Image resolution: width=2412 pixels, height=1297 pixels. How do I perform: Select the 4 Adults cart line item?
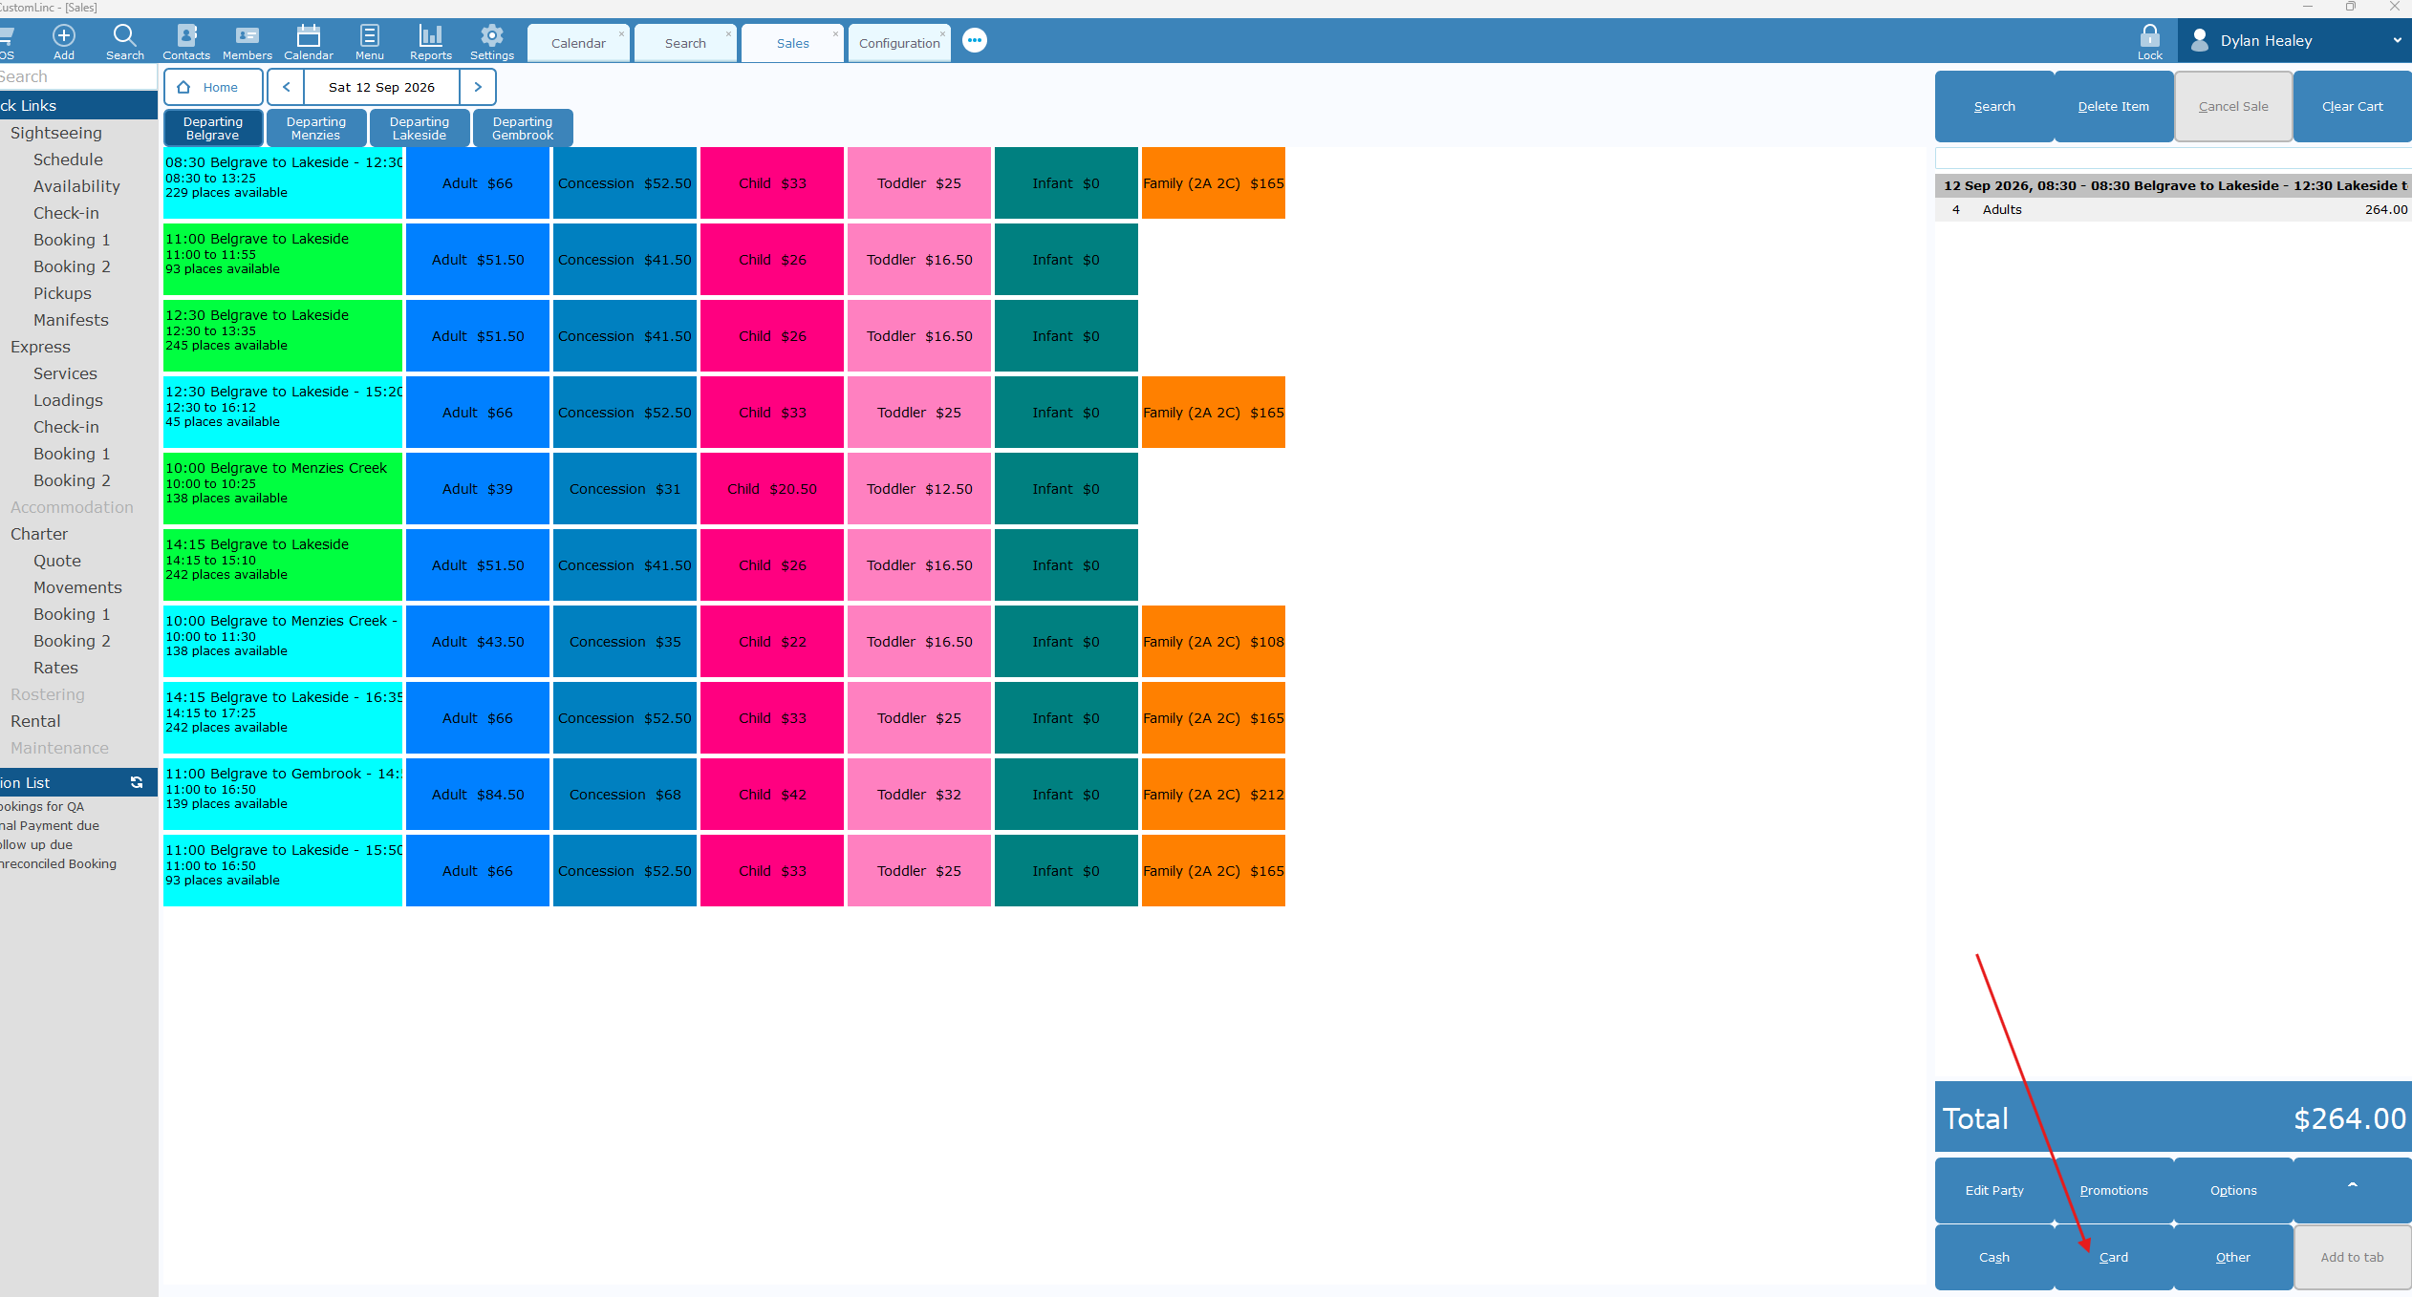click(2173, 209)
